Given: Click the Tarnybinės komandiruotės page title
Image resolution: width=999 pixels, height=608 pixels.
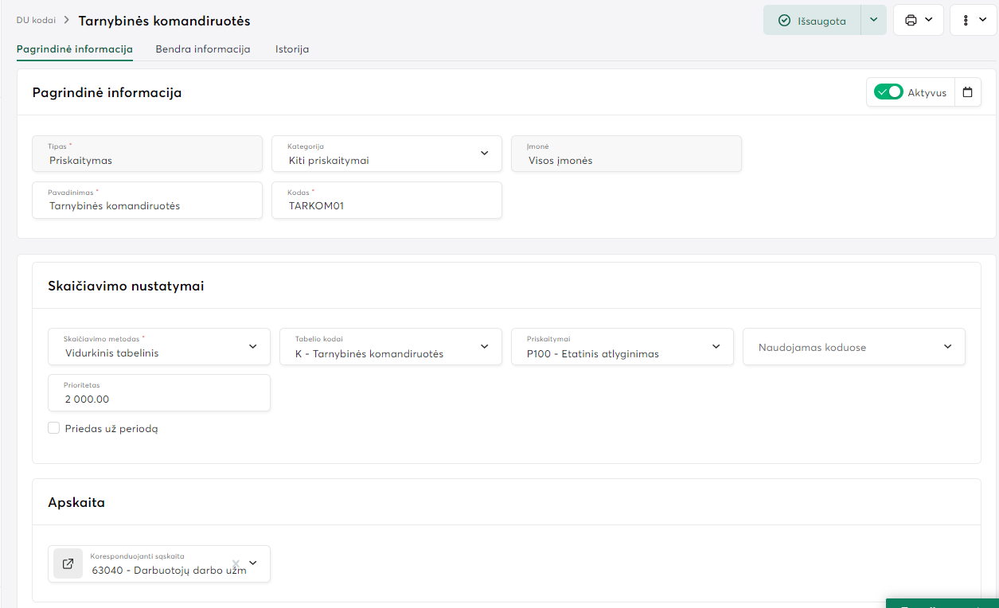Looking at the screenshot, I should pyautogui.click(x=164, y=21).
